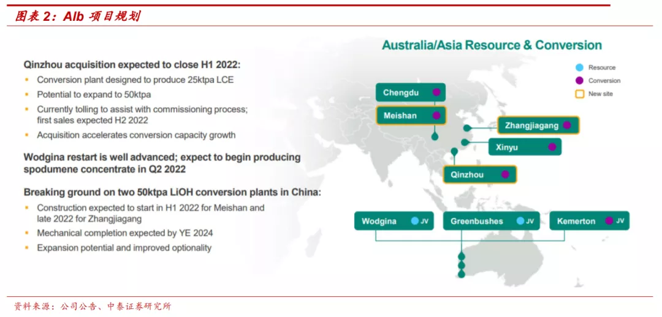
Task: Click the title "Australia/Asia Resource & Conversion"
Action: [x=492, y=45]
